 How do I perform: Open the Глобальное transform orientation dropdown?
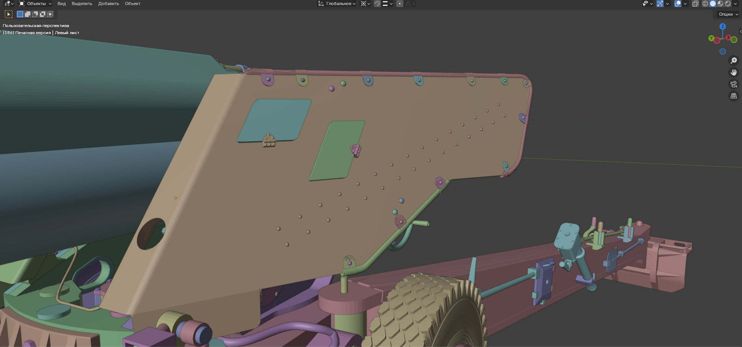point(337,4)
